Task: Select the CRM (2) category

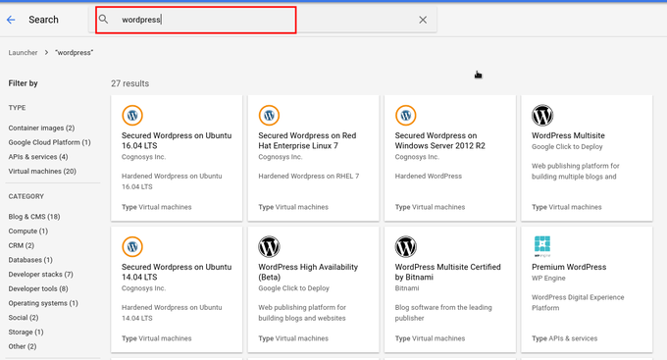Action: pos(22,245)
